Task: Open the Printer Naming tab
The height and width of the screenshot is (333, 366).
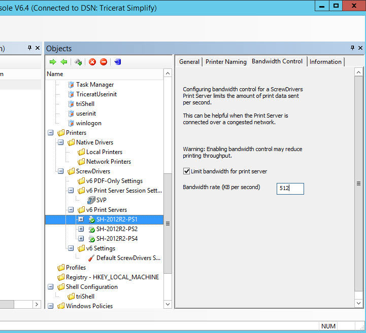Action: click(225, 62)
